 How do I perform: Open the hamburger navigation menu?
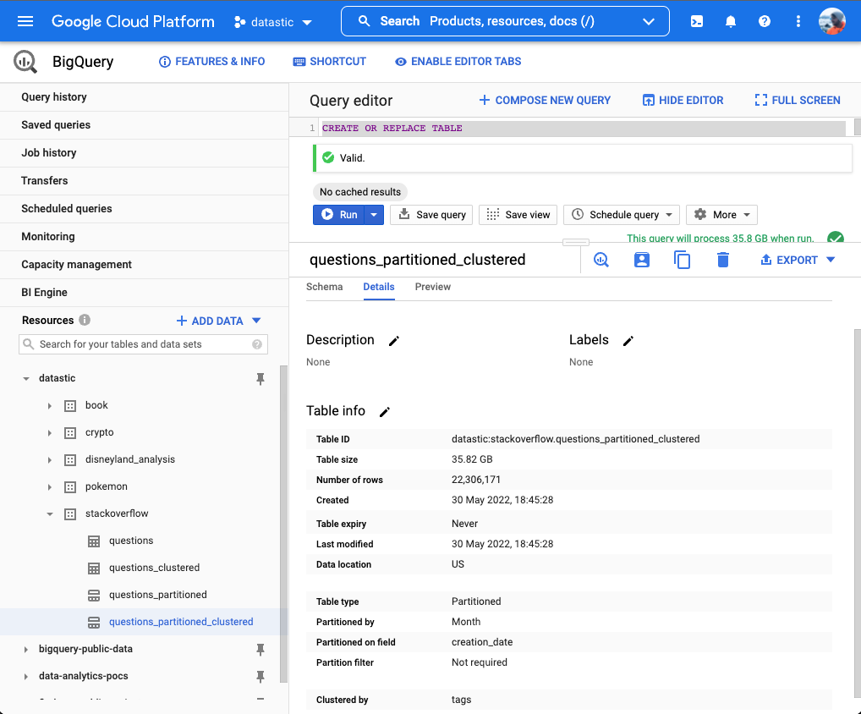pos(25,21)
